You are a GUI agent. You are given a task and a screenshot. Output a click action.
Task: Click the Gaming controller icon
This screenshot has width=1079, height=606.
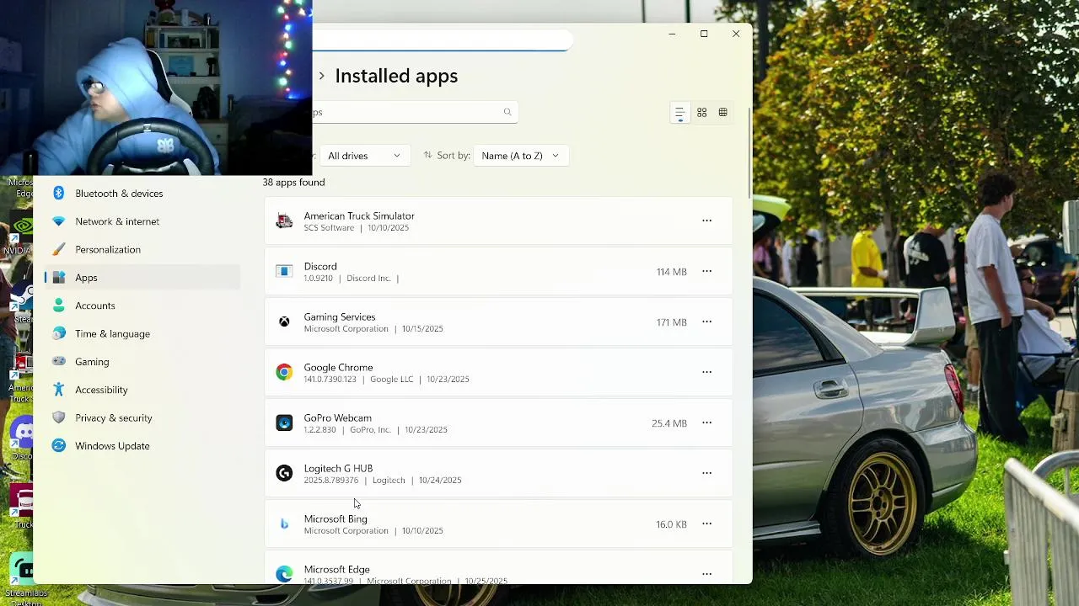(58, 362)
